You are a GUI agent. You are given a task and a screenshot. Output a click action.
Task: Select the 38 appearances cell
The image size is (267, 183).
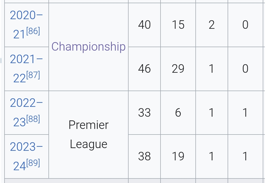tap(144, 156)
